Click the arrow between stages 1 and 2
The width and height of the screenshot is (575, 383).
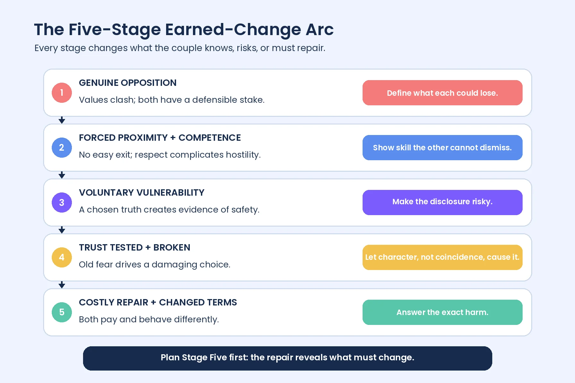tap(62, 120)
